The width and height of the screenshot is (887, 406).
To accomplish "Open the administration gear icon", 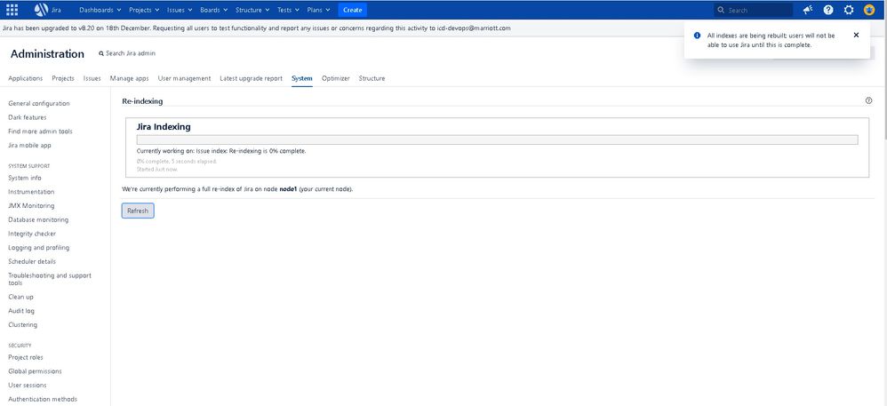I will [x=849, y=10].
